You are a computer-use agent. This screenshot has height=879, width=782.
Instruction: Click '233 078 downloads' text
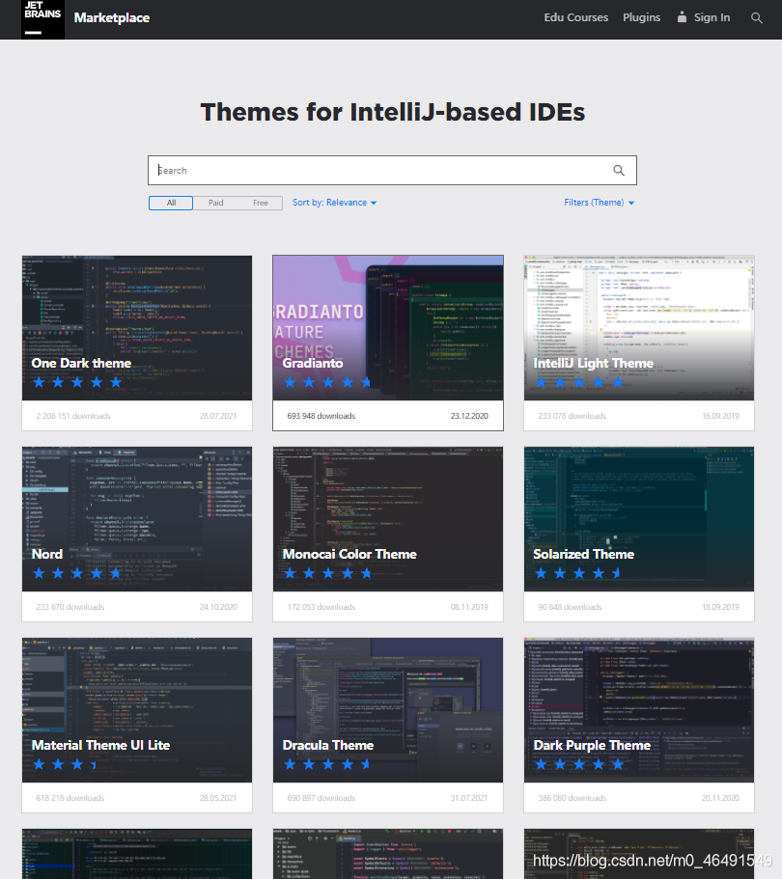click(x=573, y=416)
